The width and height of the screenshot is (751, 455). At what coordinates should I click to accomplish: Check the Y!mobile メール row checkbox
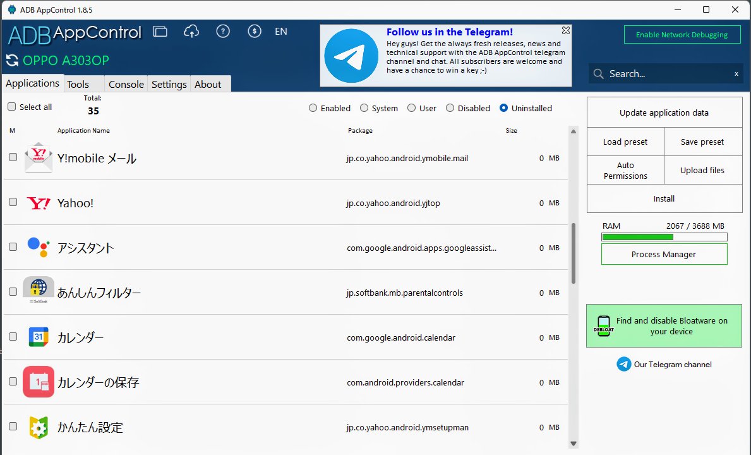13,157
